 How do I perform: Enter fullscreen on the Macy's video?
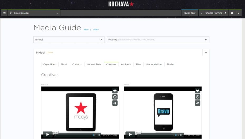pyautogui.click(x=99, y=135)
